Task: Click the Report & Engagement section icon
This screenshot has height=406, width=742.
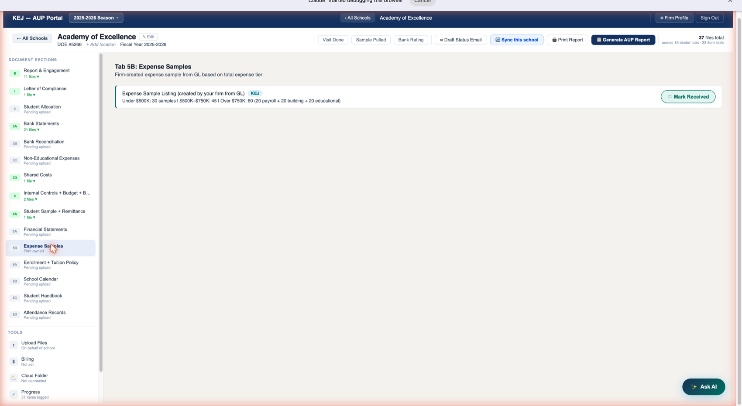Action: point(14,73)
